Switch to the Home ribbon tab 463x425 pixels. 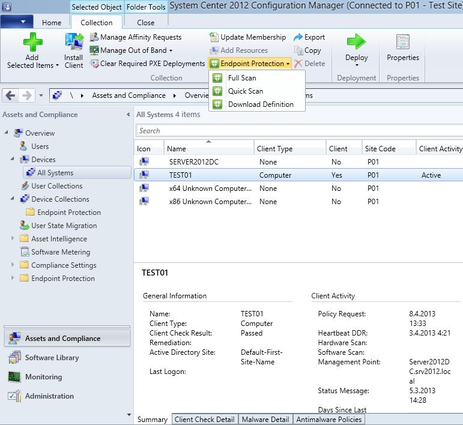point(52,23)
